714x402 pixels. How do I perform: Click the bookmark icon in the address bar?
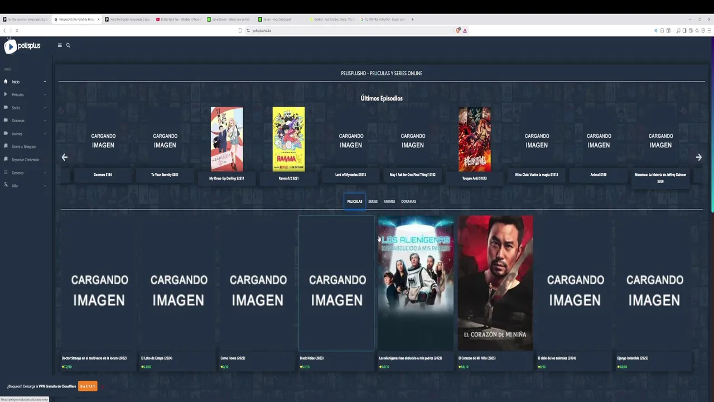pos(240,31)
